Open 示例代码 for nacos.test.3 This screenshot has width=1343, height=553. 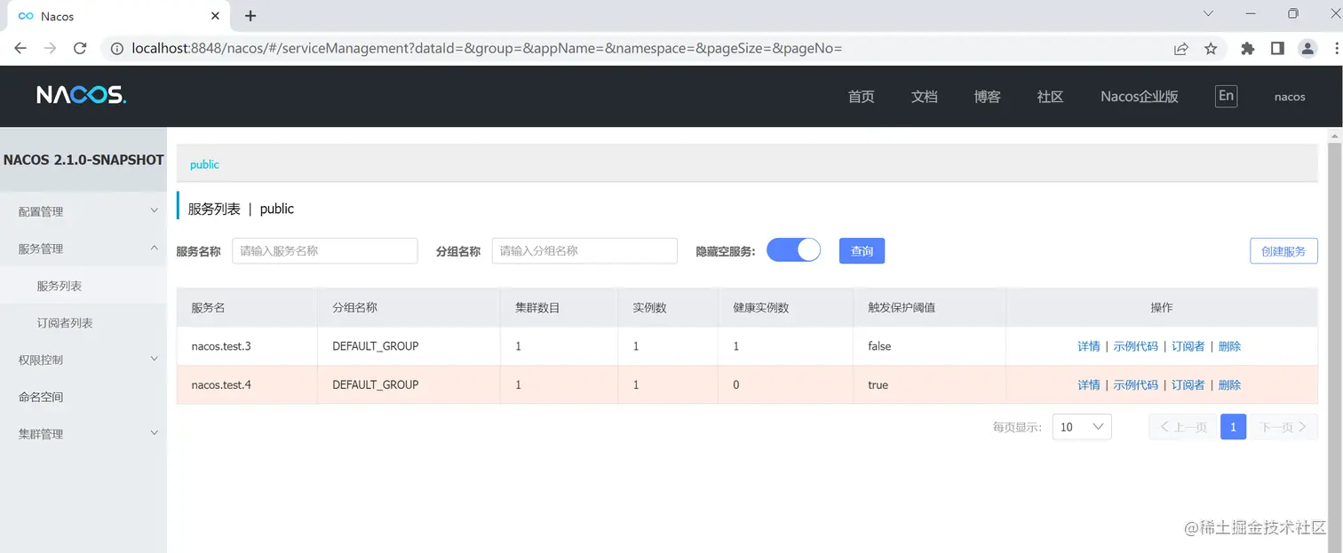click(x=1136, y=346)
